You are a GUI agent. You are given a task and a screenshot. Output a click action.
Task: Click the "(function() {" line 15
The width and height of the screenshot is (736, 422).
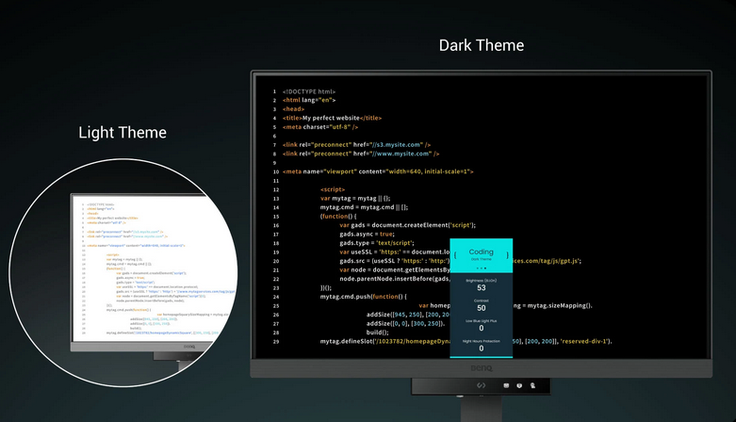338,216
